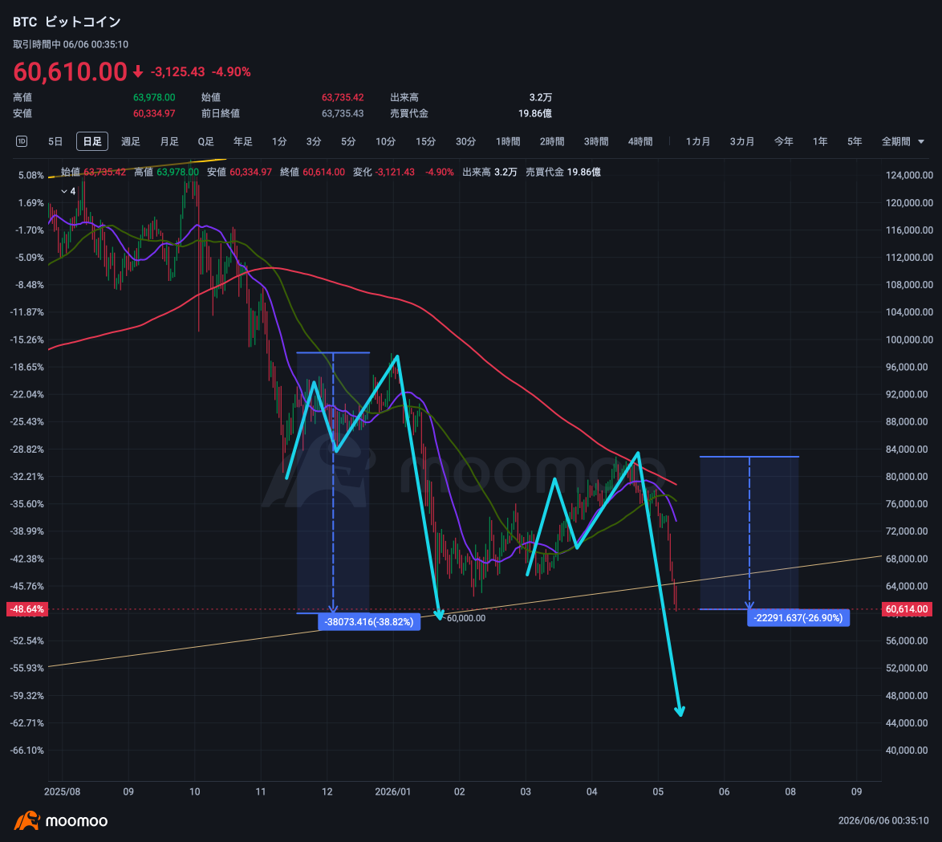942x842 pixels.
Task: Click the -38073.416(-38.82%) measurement label
Action: (369, 621)
